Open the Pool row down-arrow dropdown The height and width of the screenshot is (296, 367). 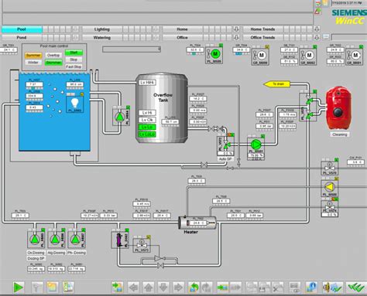(75, 29)
